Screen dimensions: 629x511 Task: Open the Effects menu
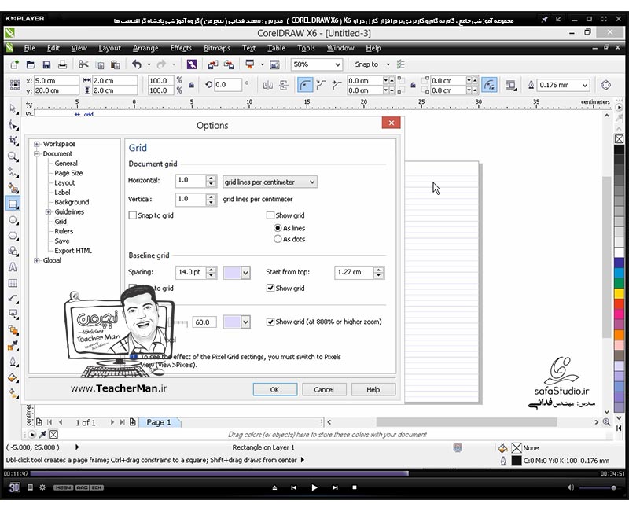(x=181, y=48)
